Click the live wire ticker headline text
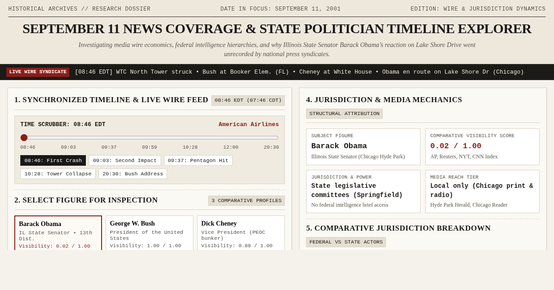Viewport: 554px width, 290px height. tap(299, 72)
